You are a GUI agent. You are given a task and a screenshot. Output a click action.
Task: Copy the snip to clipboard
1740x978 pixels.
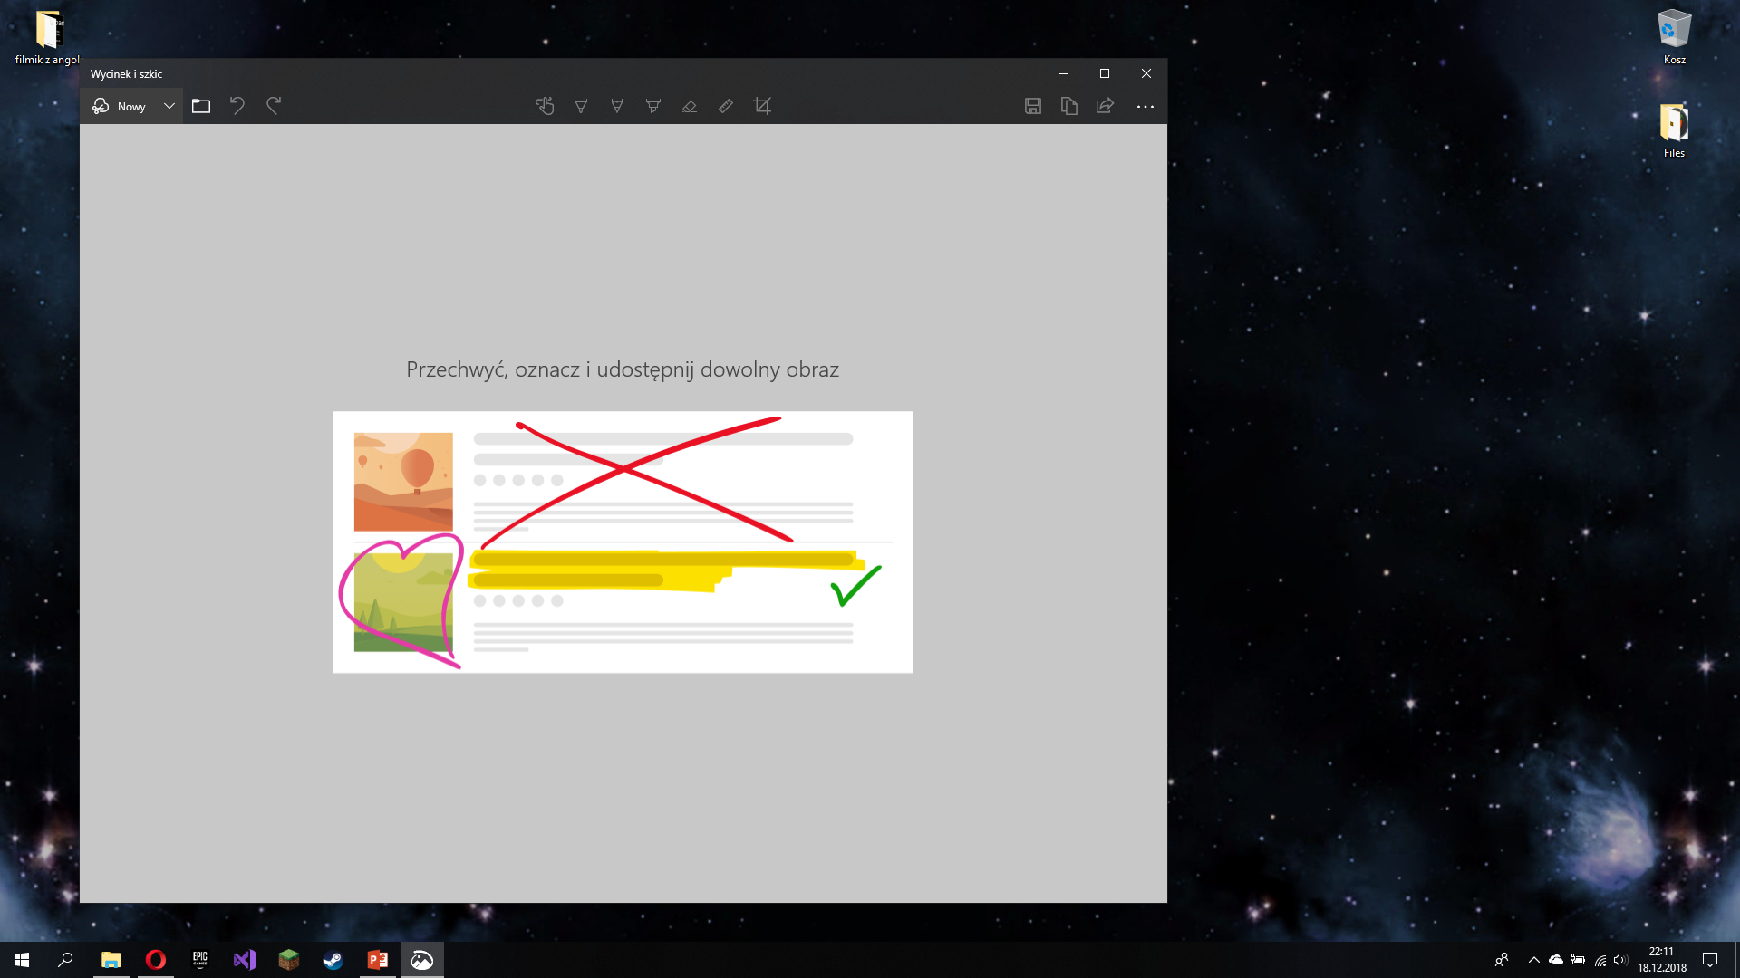(1068, 106)
